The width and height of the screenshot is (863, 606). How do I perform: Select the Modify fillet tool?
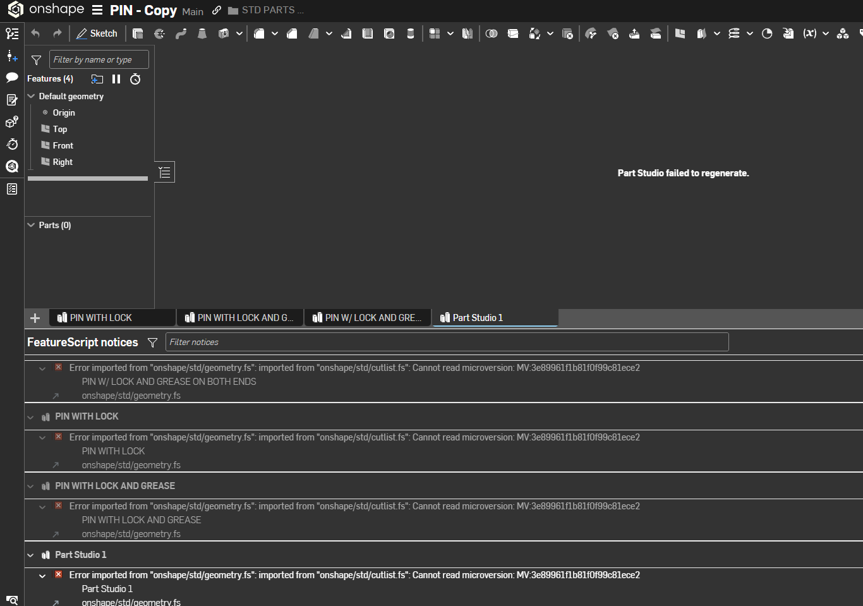click(x=591, y=33)
